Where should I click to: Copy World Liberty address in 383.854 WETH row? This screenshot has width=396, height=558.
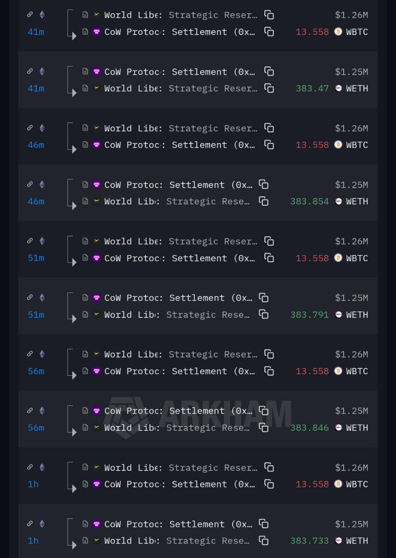(x=263, y=201)
